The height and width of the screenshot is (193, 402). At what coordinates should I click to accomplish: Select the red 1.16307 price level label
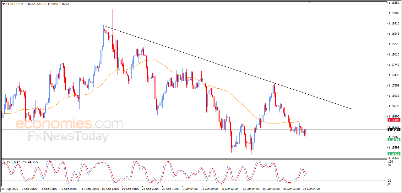coord(394,120)
